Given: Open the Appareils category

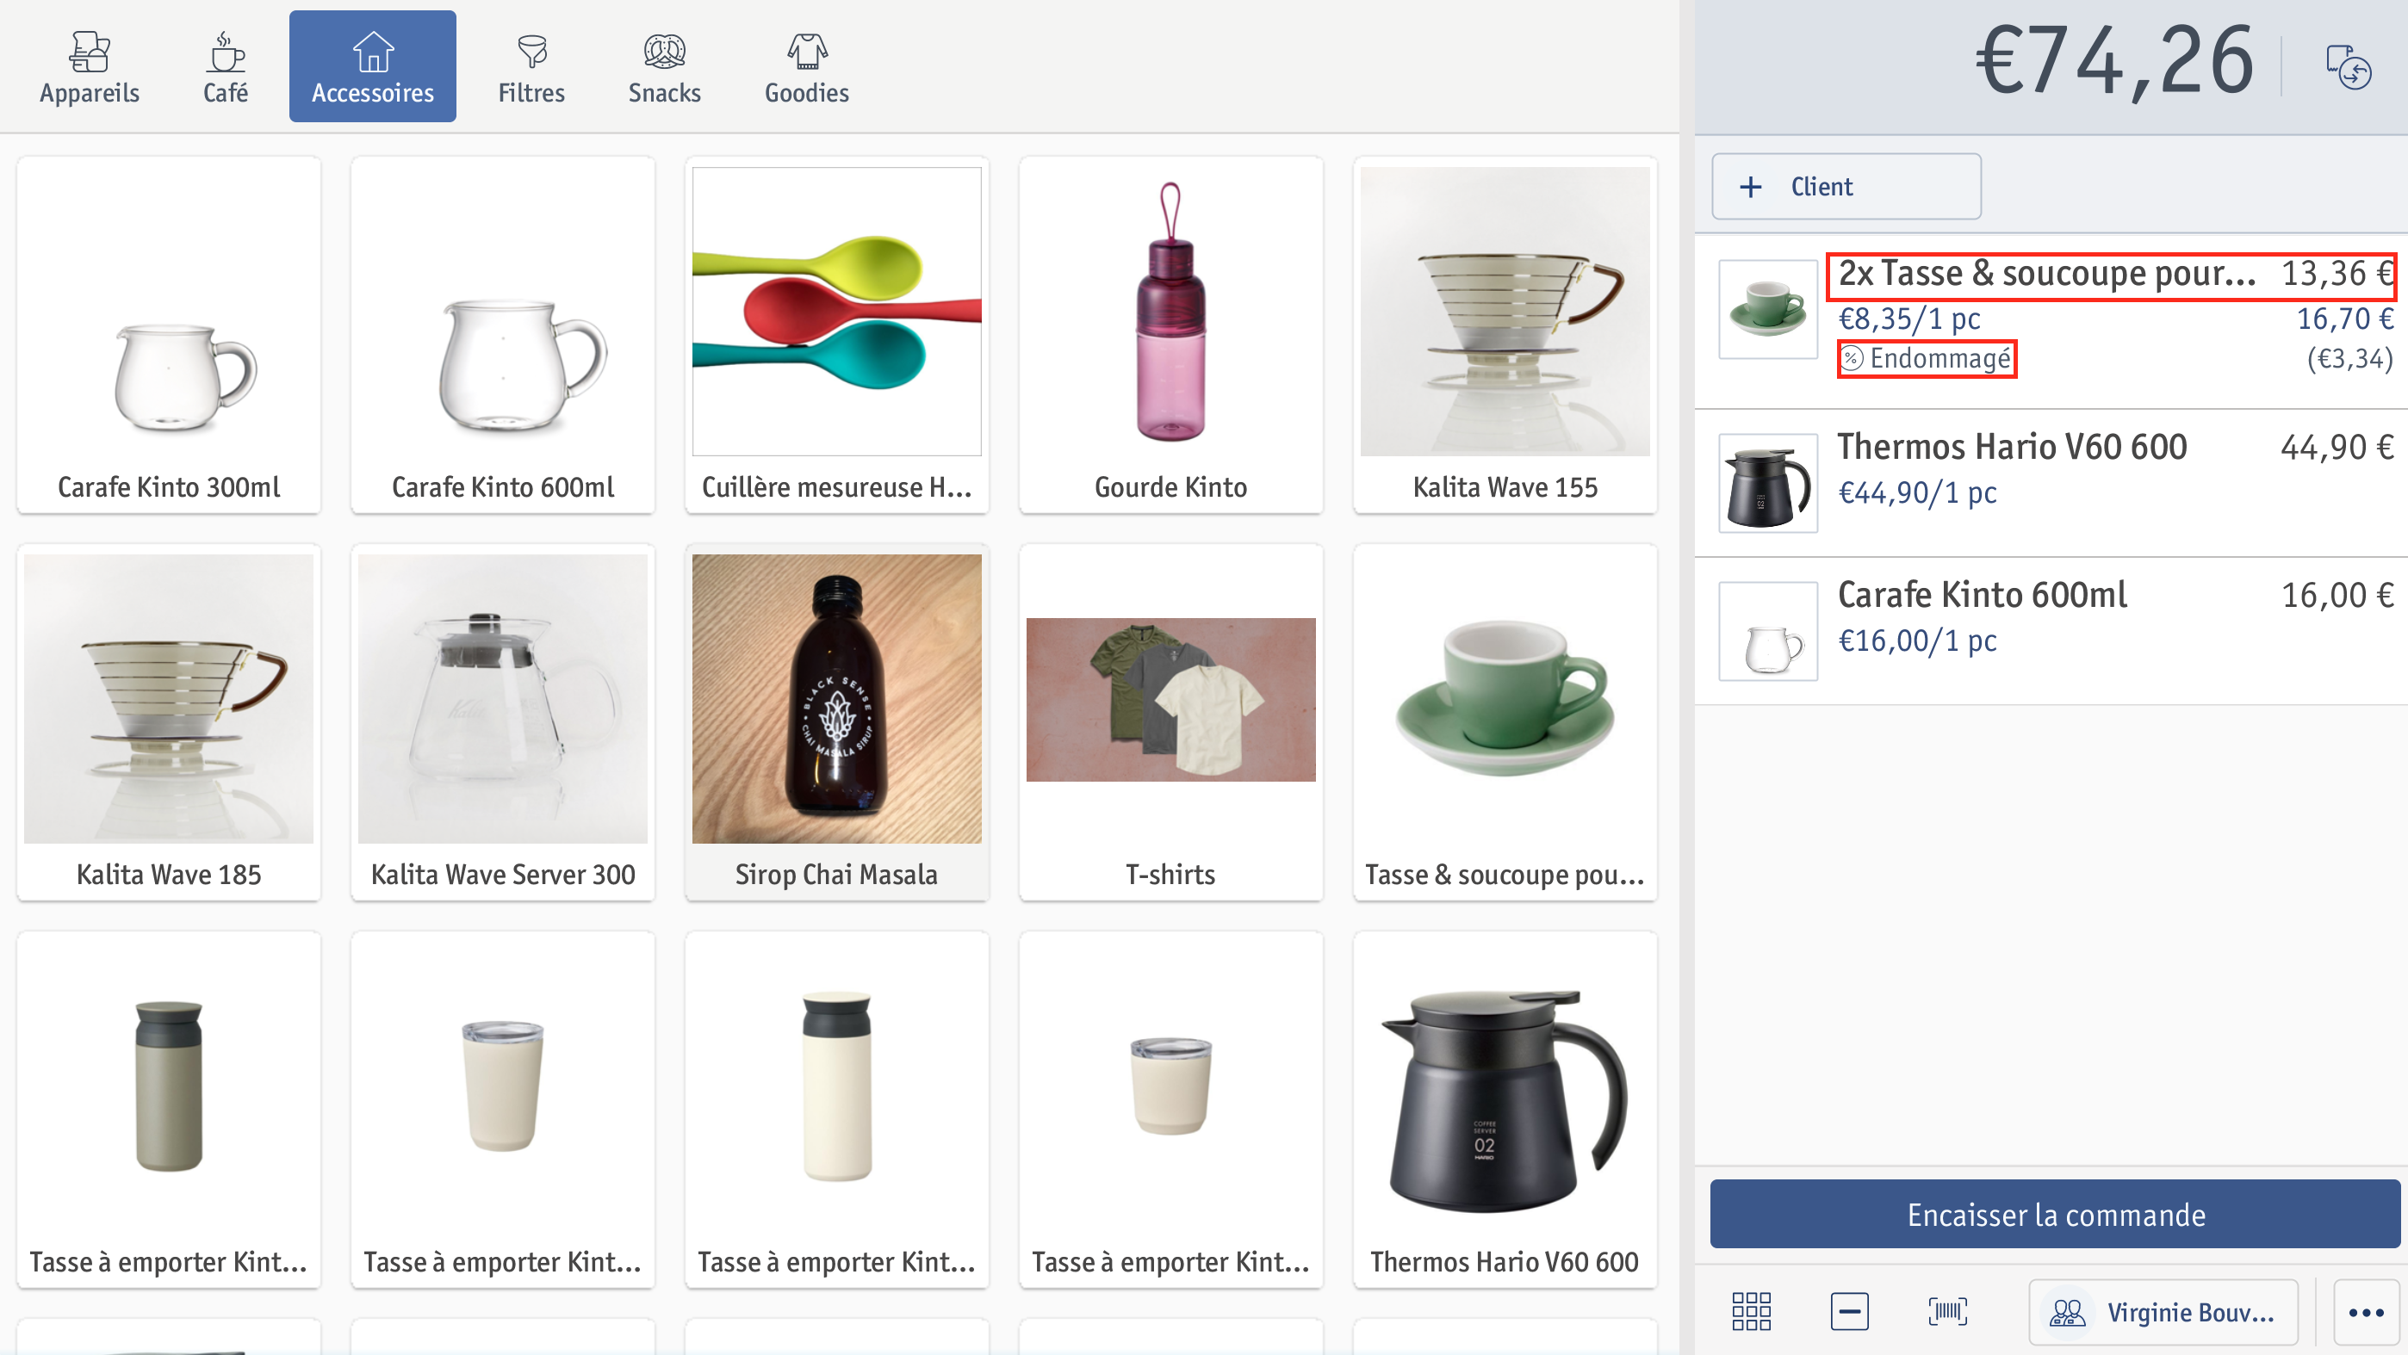Looking at the screenshot, I should [90, 67].
